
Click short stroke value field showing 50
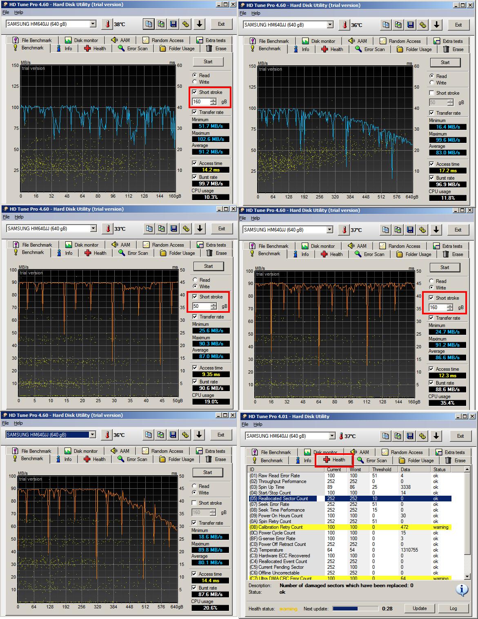[201, 306]
